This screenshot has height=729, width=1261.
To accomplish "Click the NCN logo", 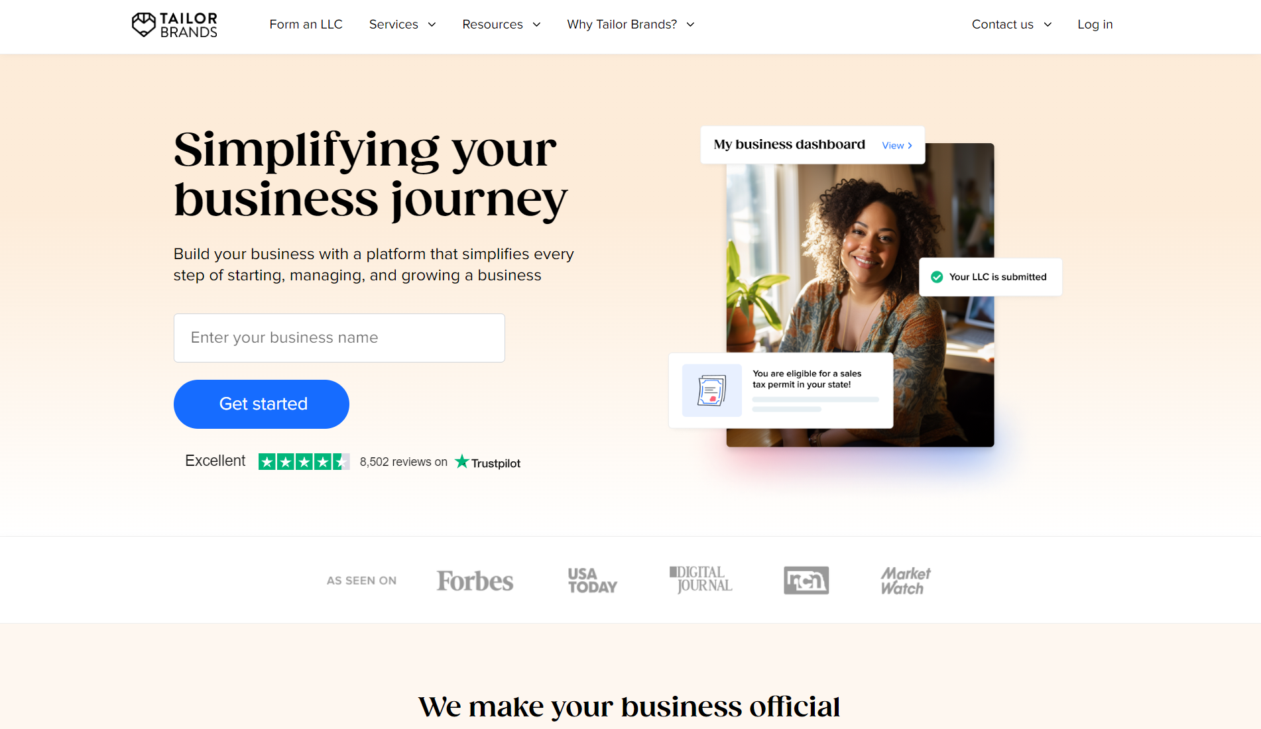I will (806, 581).
